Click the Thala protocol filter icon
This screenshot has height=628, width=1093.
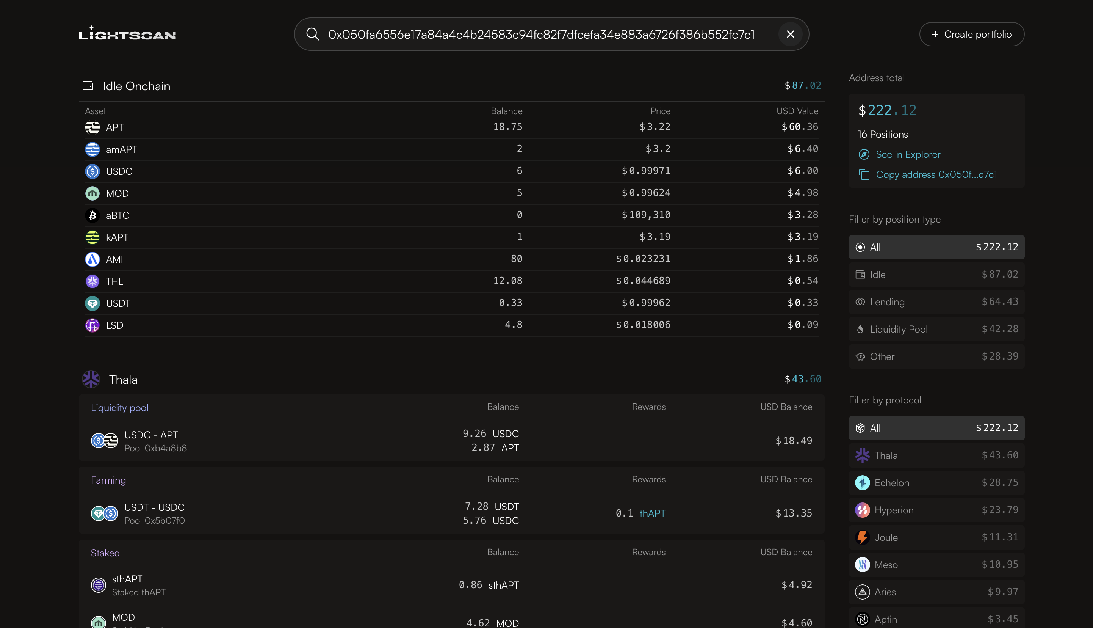(862, 455)
